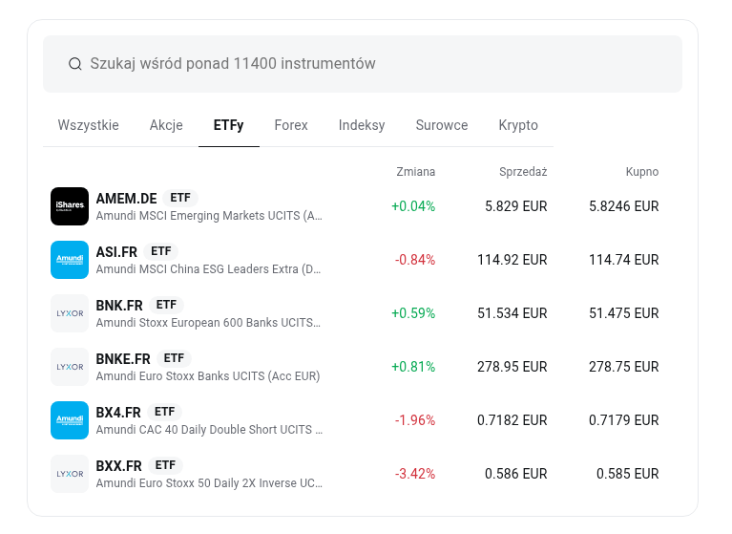Open the Surowce tab
This screenshot has height=534, width=732.
click(x=442, y=125)
